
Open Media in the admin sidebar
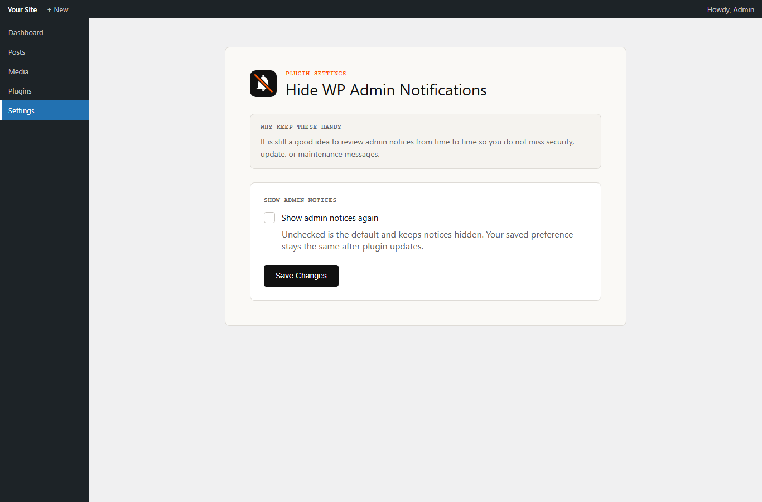45,71
